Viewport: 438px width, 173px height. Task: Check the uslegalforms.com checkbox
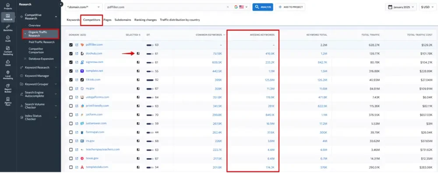(71, 97)
